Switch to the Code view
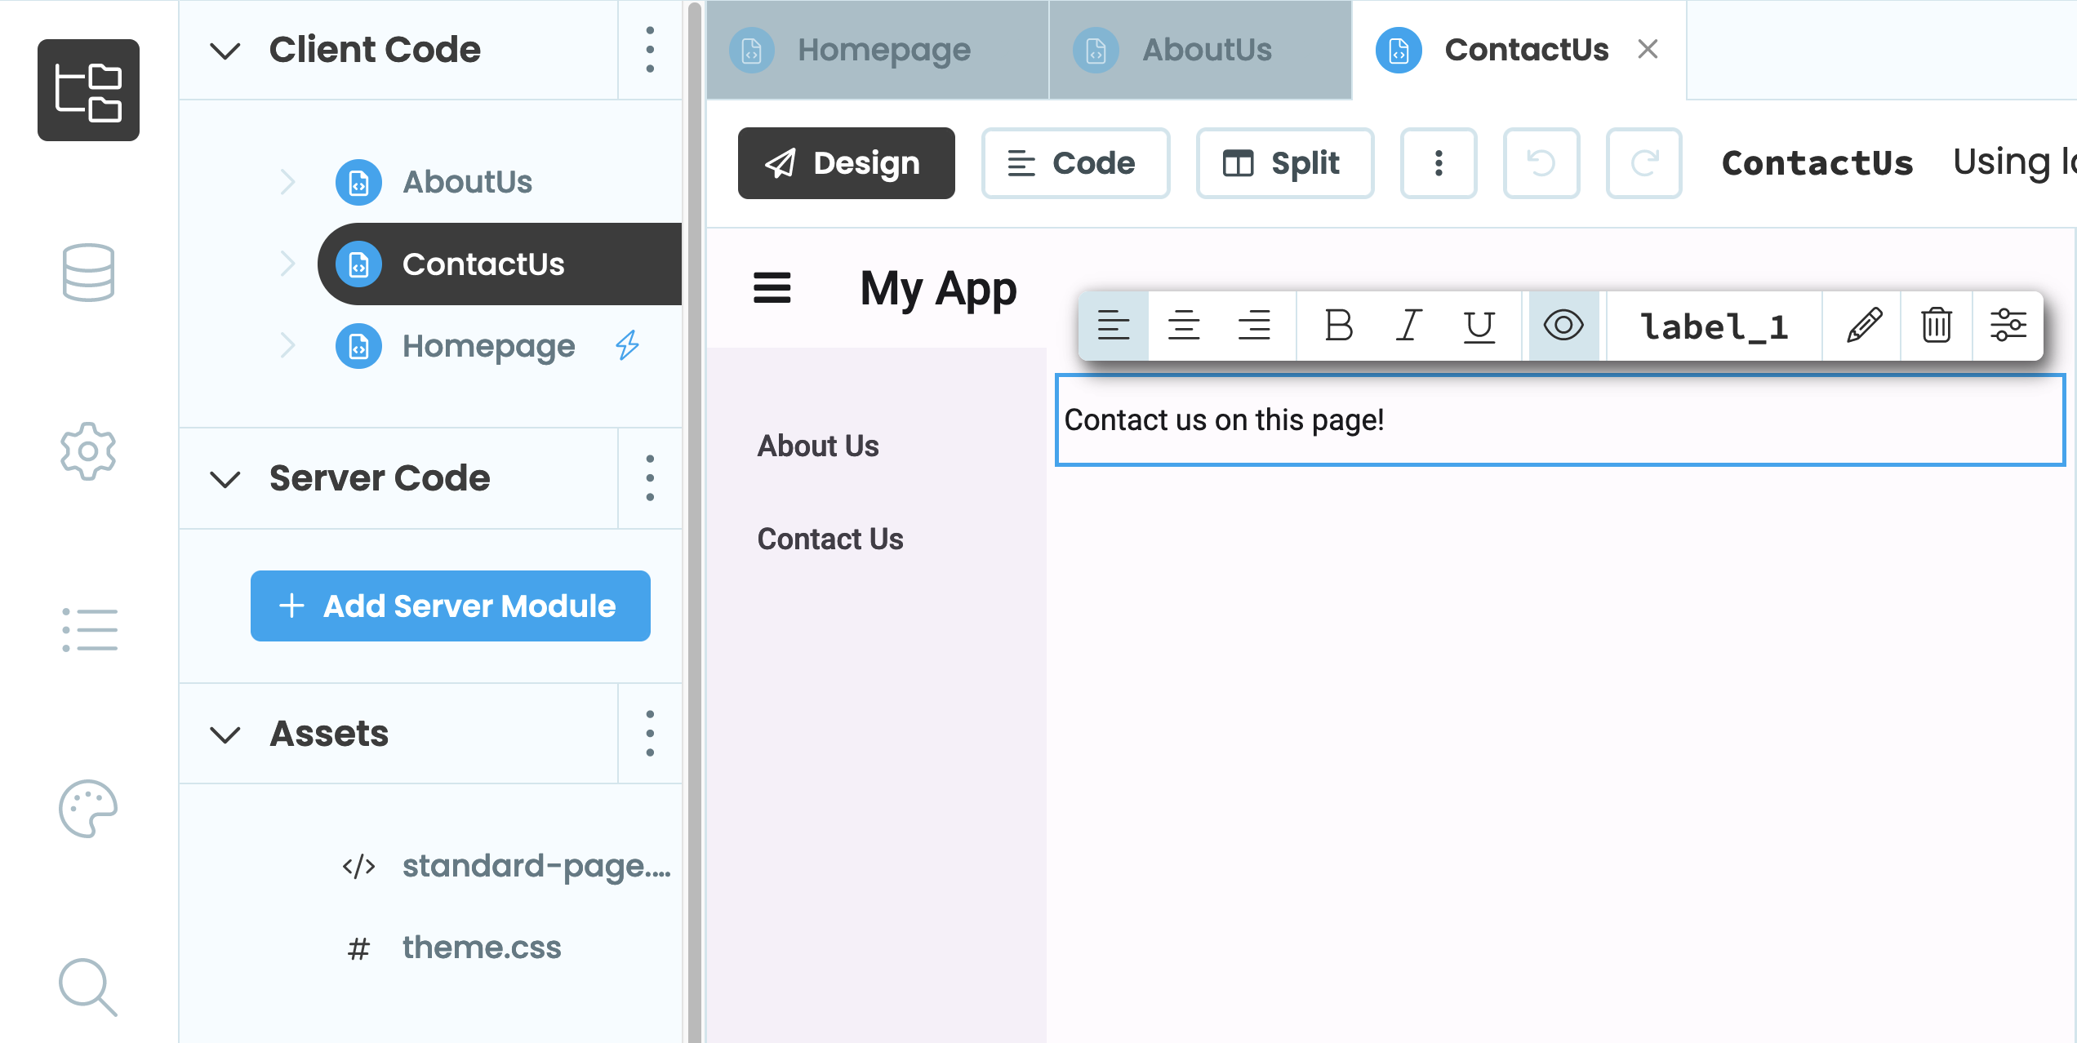This screenshot has width=2077, height=1043. point(1075,163)
